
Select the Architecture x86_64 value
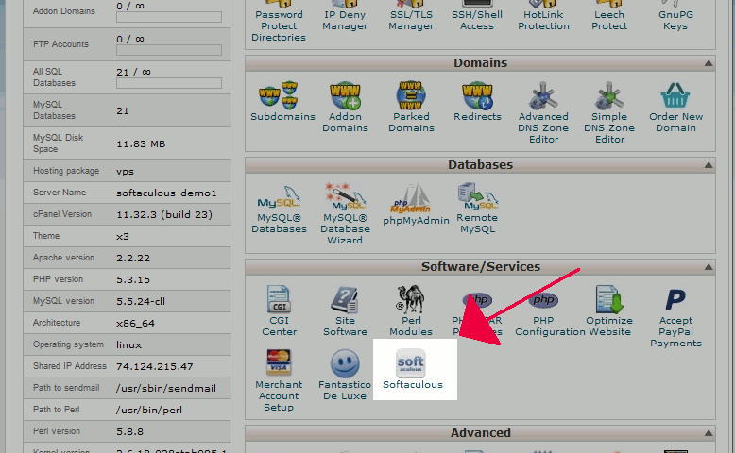(x=135, y=324)
